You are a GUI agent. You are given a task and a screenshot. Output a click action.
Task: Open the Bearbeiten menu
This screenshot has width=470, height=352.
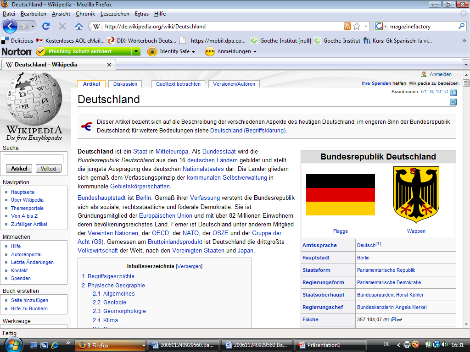click(x=33, y=14)
